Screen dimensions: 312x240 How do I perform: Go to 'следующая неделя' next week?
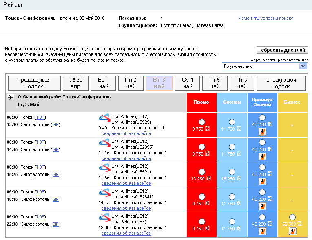281,83
